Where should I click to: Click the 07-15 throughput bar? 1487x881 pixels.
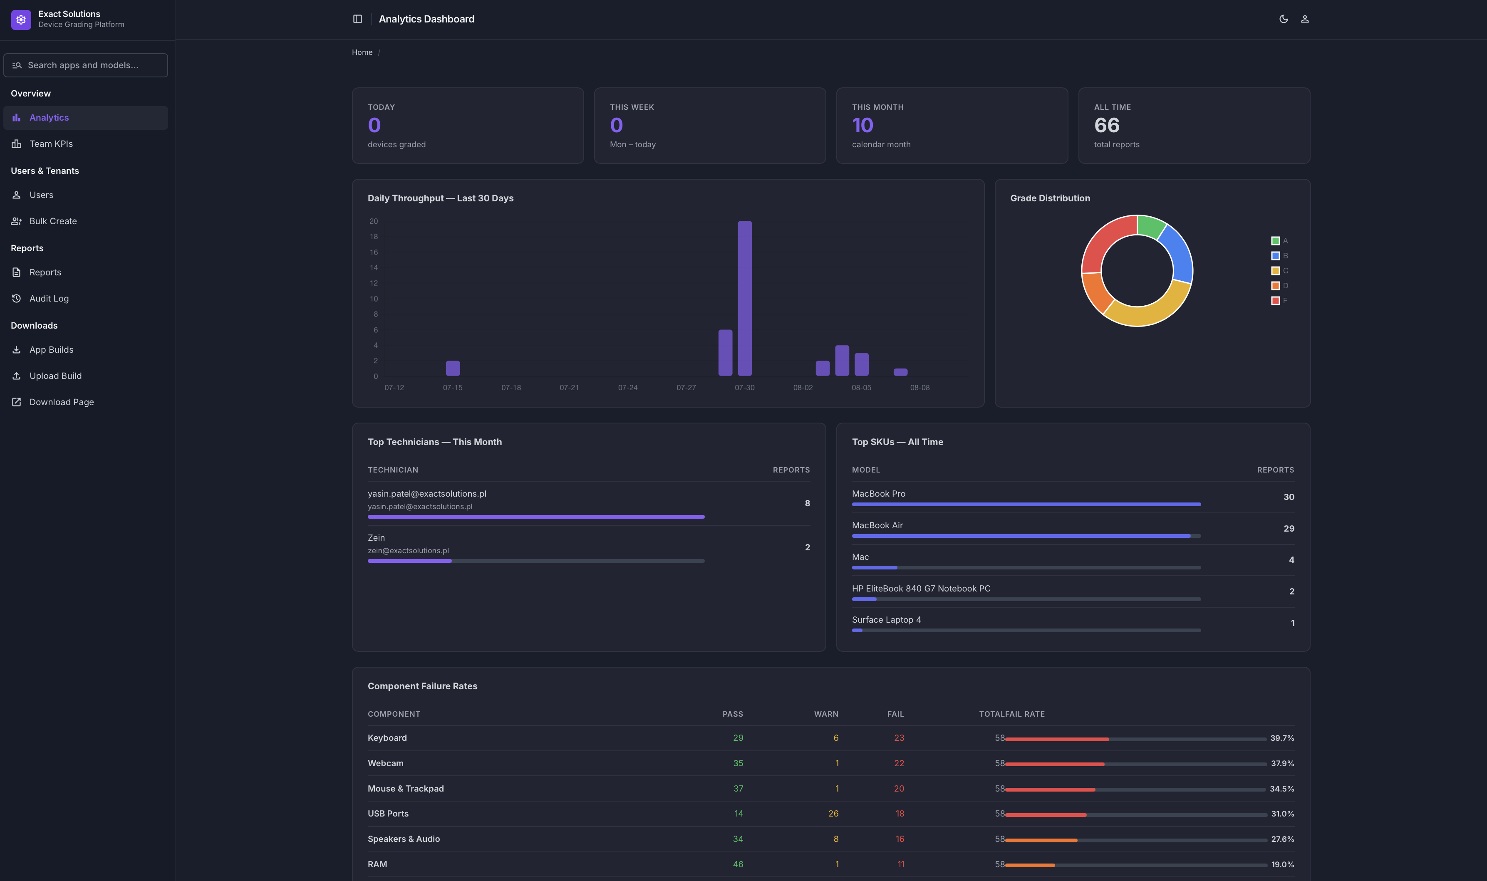pyautogui.click(x=453, y=368)
